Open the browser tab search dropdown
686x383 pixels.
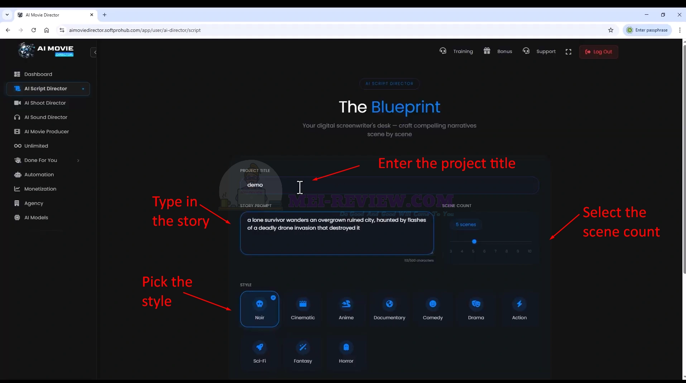coord(7,15)
